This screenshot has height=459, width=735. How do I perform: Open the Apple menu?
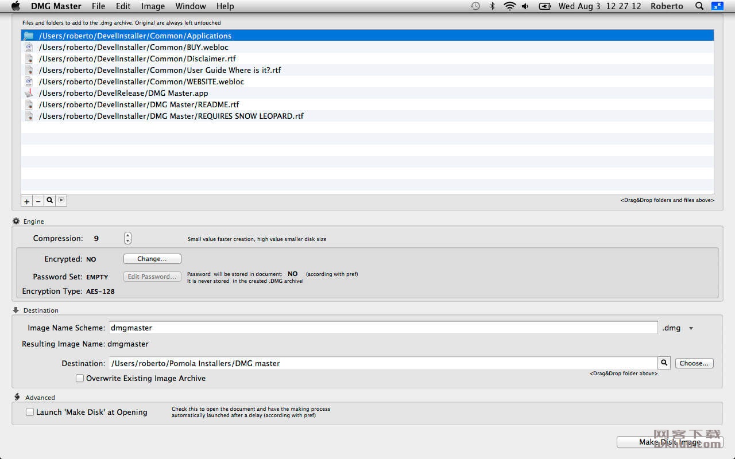(x=16, y=6)
